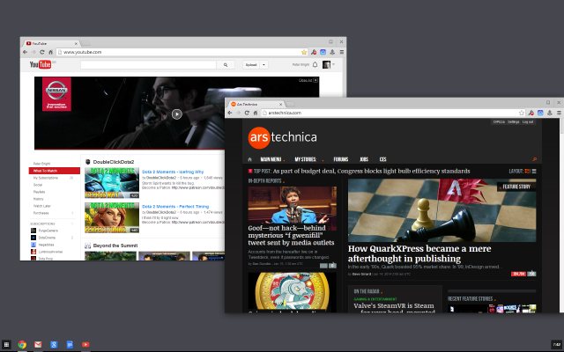Bookmark youtube.com with the star icon
Image resolution: width=564 pixels, height=352 pixels.
pyautogui.click(x=304, y=52)
